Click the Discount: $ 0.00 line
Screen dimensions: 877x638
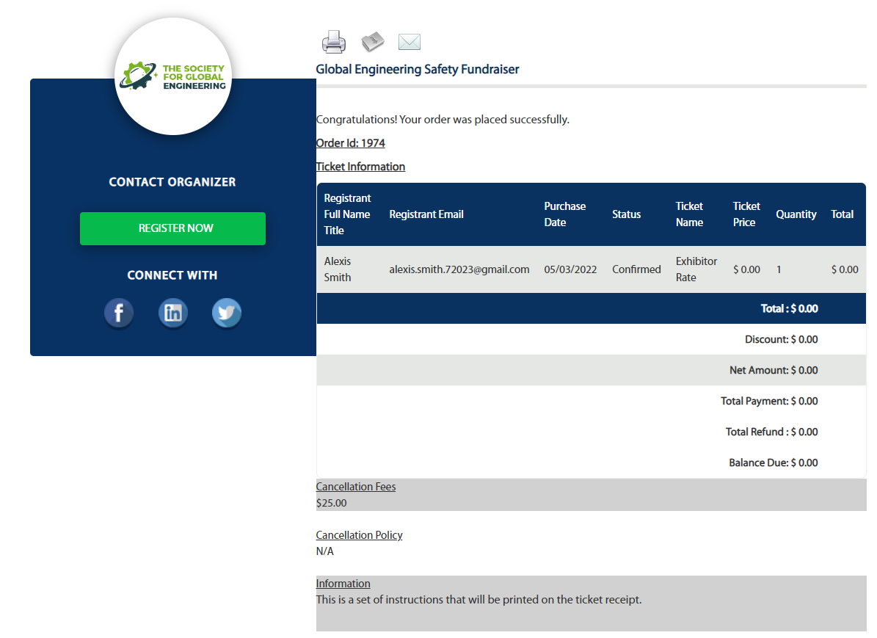tap(782, 339)
